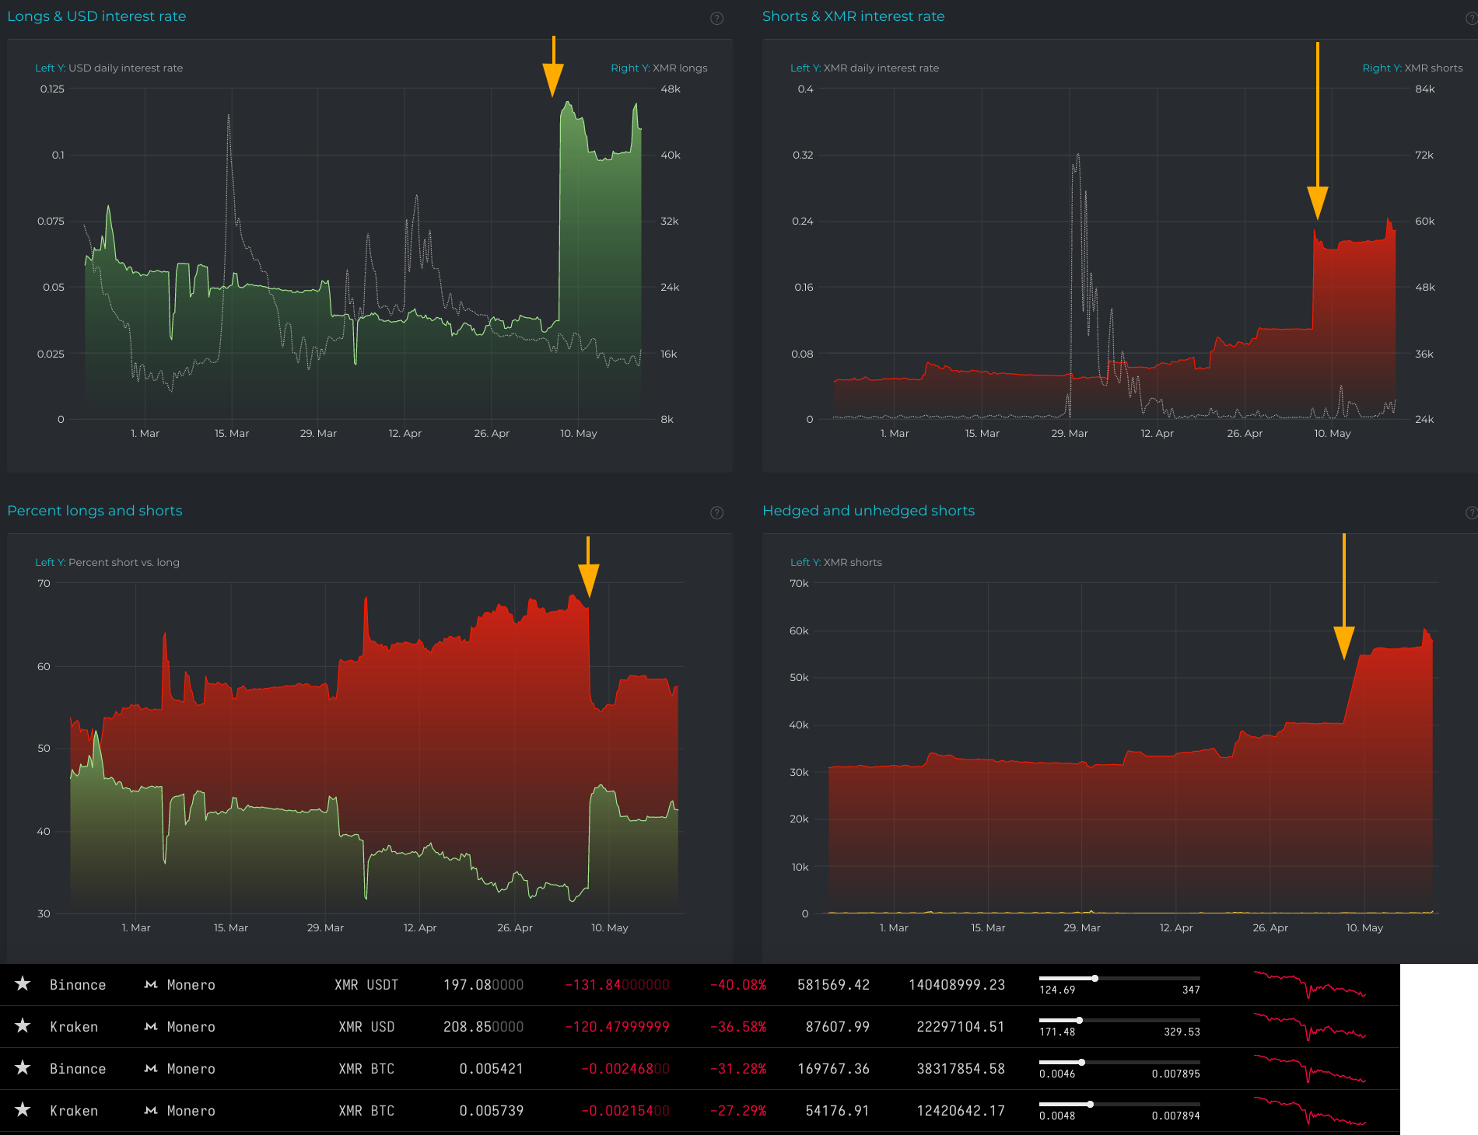The height and width of the screenshot is (1135, 1478).
Task: Select the Kraken XMR USD pair label
Action: (x=367, y=1026)
